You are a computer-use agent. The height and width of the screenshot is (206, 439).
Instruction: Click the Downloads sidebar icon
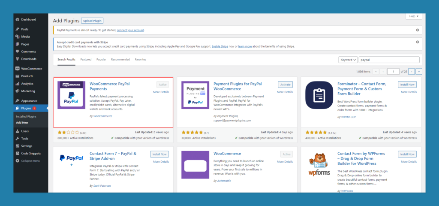tap(17, 59)
